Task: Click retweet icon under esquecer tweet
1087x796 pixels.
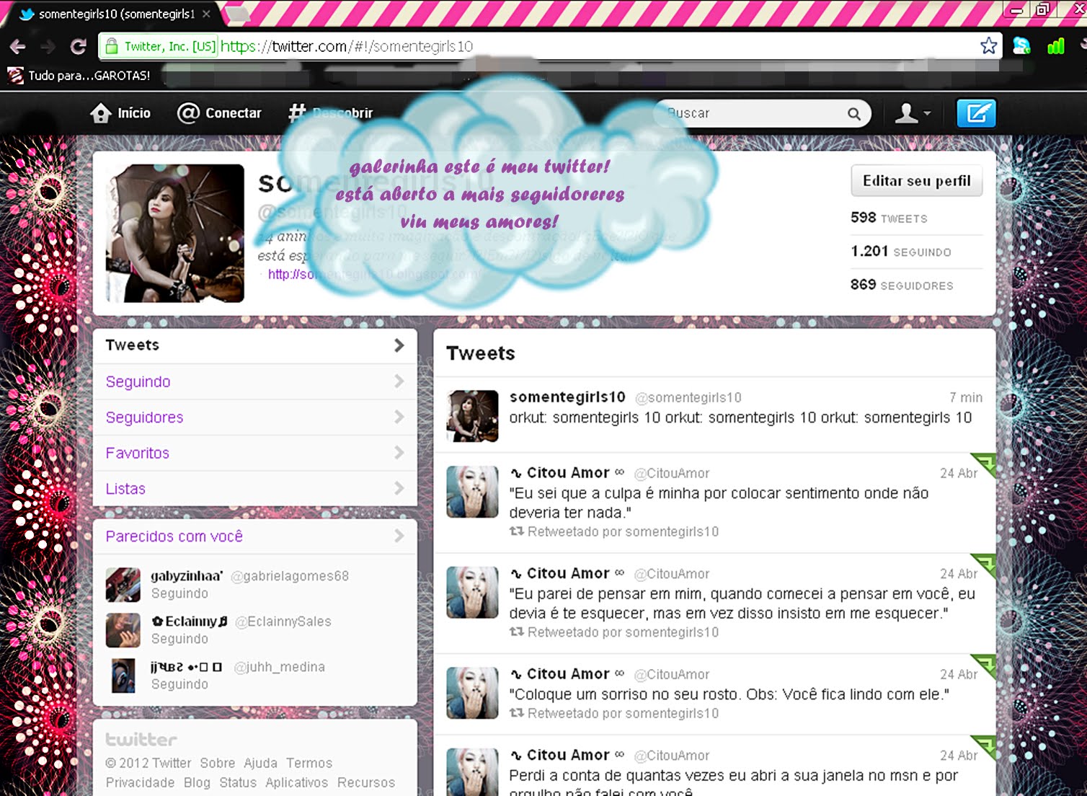Action: point(516,632)
